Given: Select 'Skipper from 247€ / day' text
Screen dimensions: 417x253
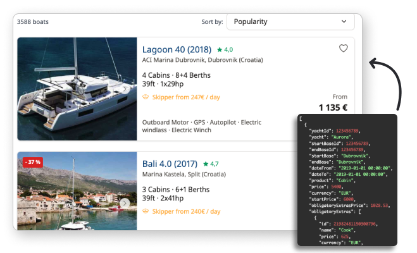Looking at the screenshot, I should [x=186, y=97].
